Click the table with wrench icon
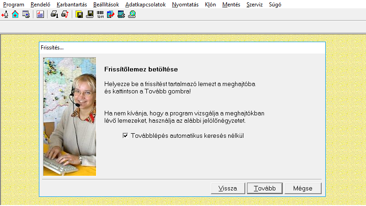Screen dimensions: 366x206 click(121, 15)
